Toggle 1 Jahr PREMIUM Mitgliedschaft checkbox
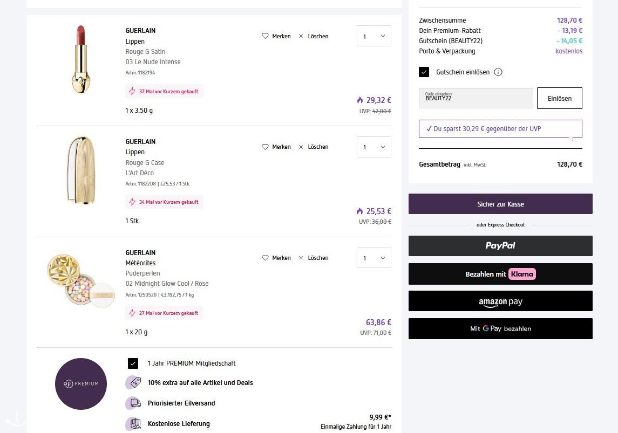The image size is (618, 433). click(x=133, y=363)
